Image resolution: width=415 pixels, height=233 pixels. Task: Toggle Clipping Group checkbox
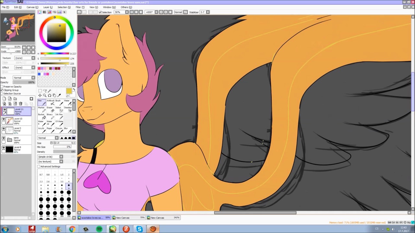point(2,90)
